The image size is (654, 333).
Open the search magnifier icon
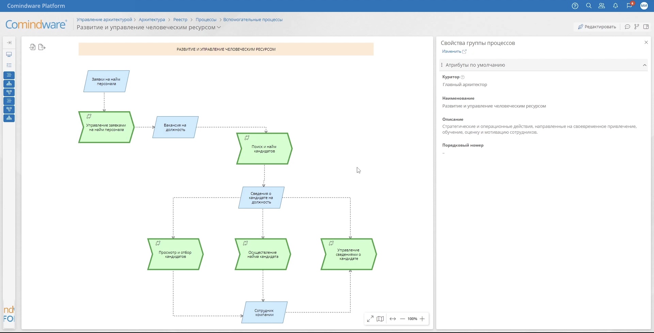[x=589, y=6]
